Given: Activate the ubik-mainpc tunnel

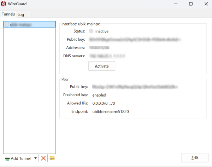Looking at the screenshot, I should coord(102,66).
